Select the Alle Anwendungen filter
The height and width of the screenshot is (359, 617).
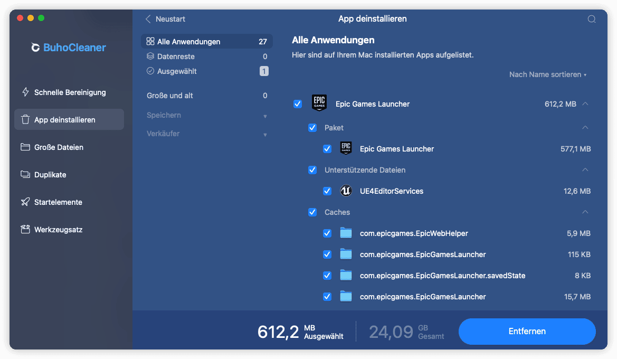[x=206, y=41]
